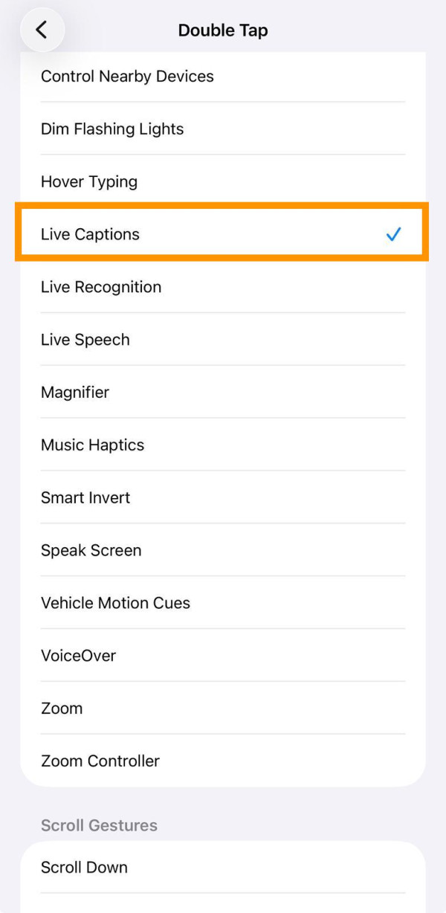This screenshot has height=913, width=446.
Task: Tap the checkmark beside Live Captions
Action: tap(392, 233)
